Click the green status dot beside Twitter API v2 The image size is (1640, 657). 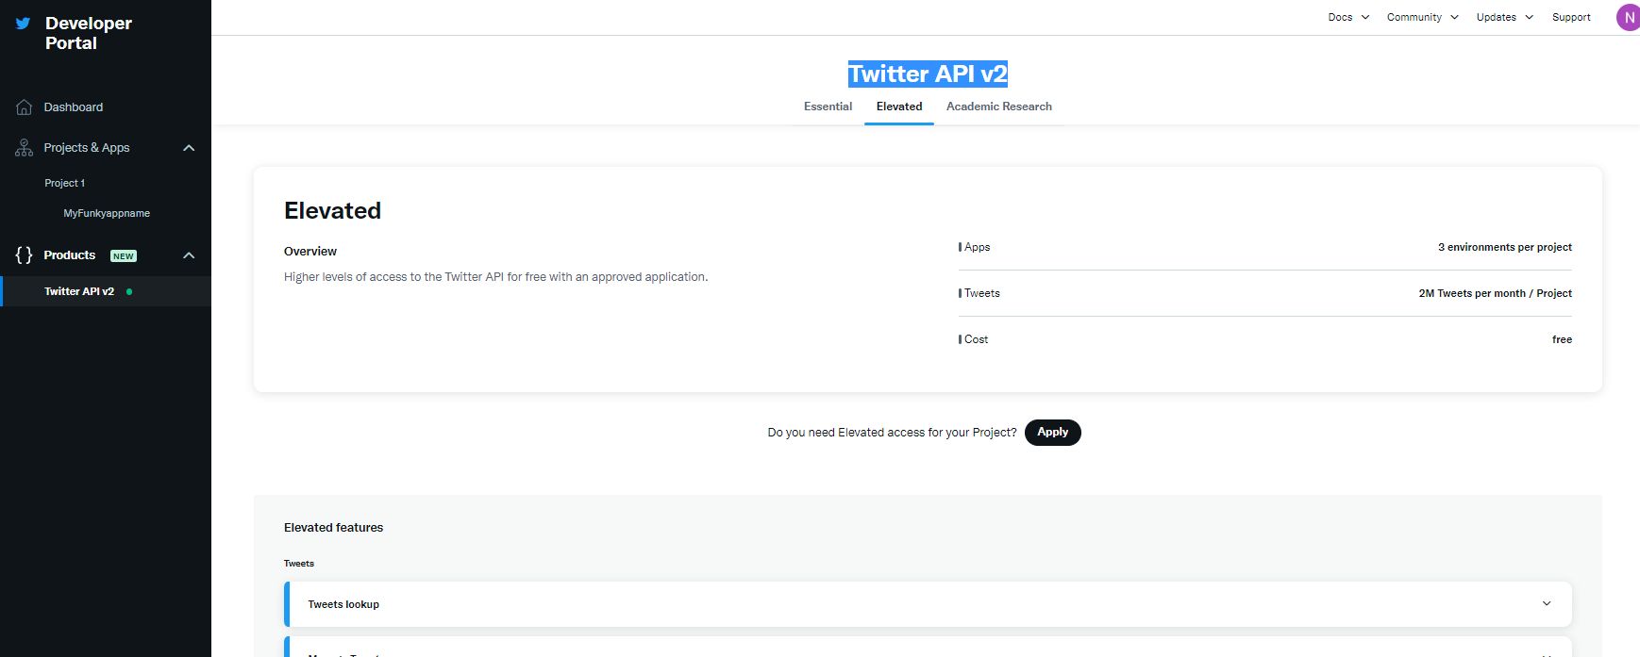click(x=129, y=292)
